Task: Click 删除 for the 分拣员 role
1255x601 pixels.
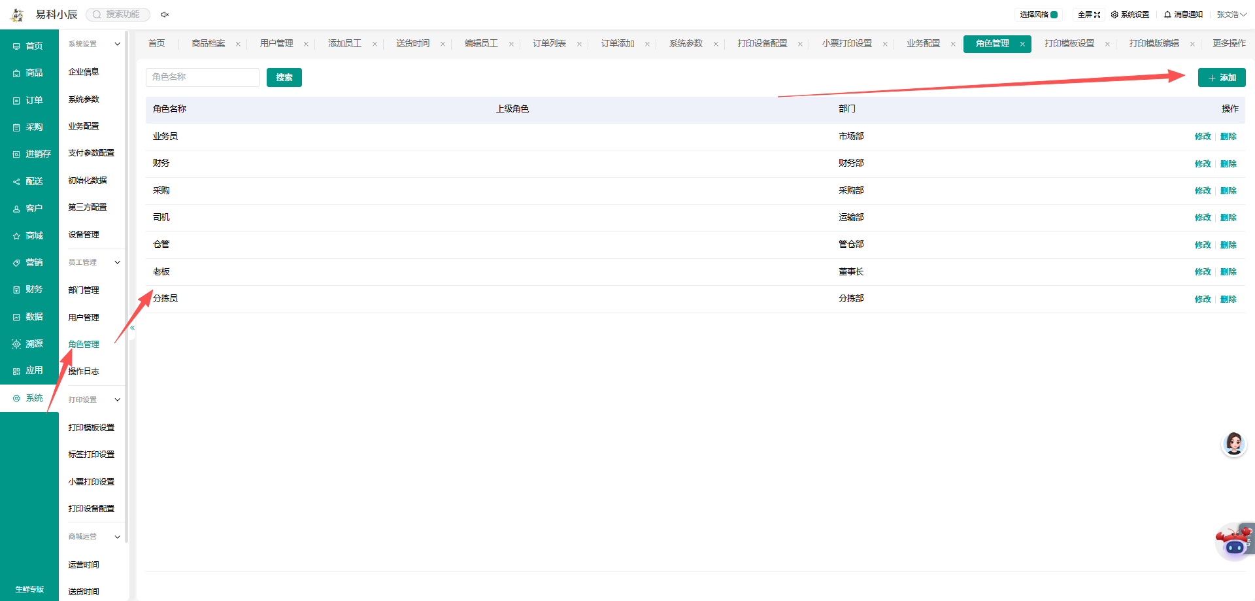Action: [1228, 300]
